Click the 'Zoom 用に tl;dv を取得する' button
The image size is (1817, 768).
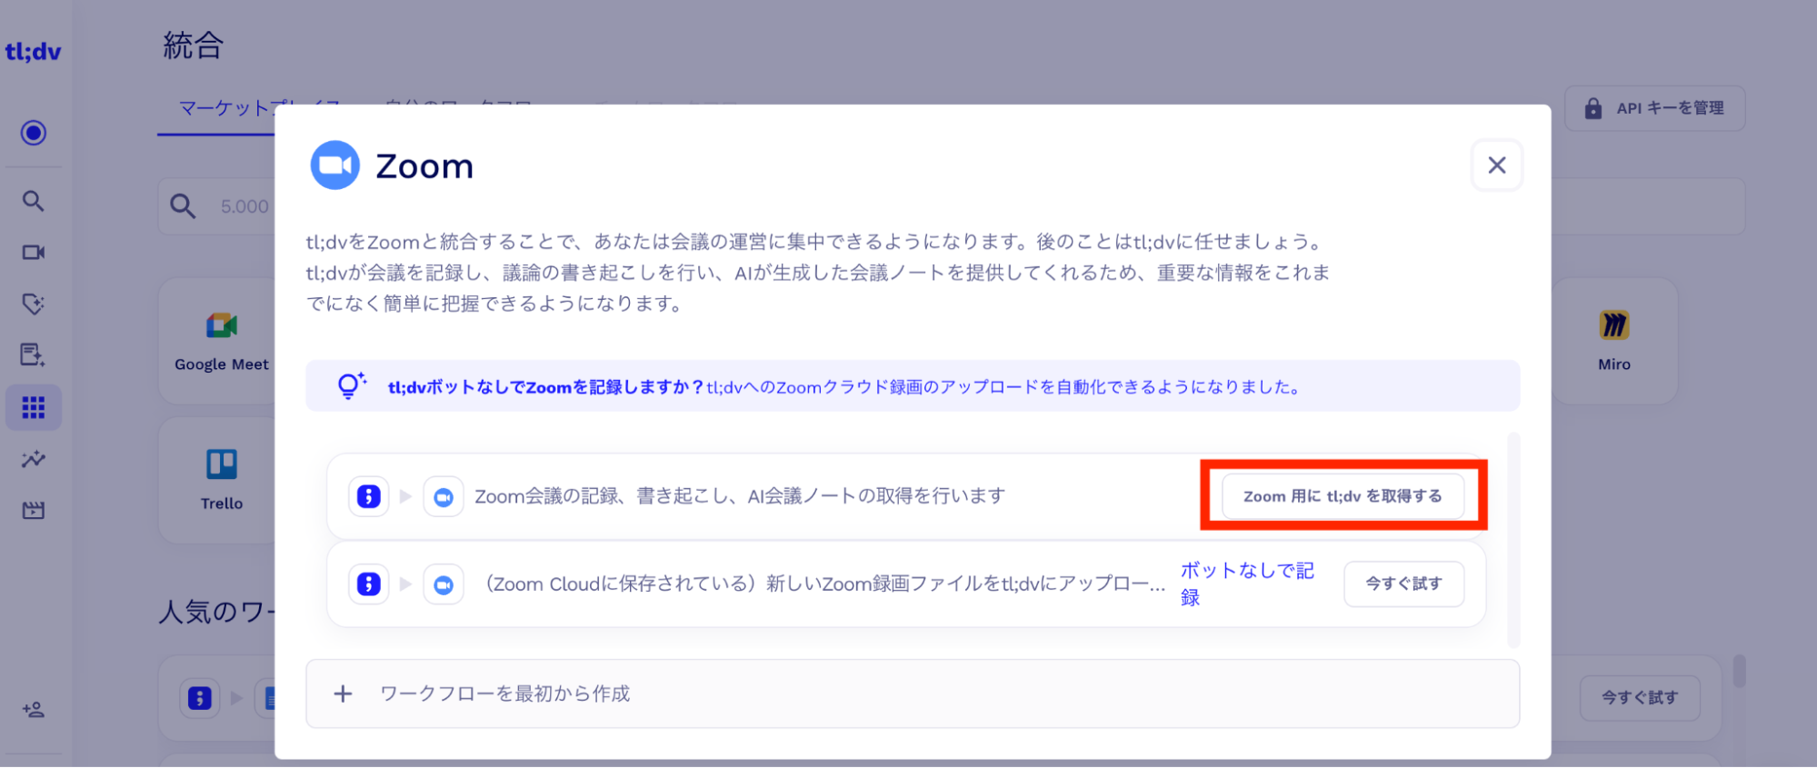[1342, 496]
